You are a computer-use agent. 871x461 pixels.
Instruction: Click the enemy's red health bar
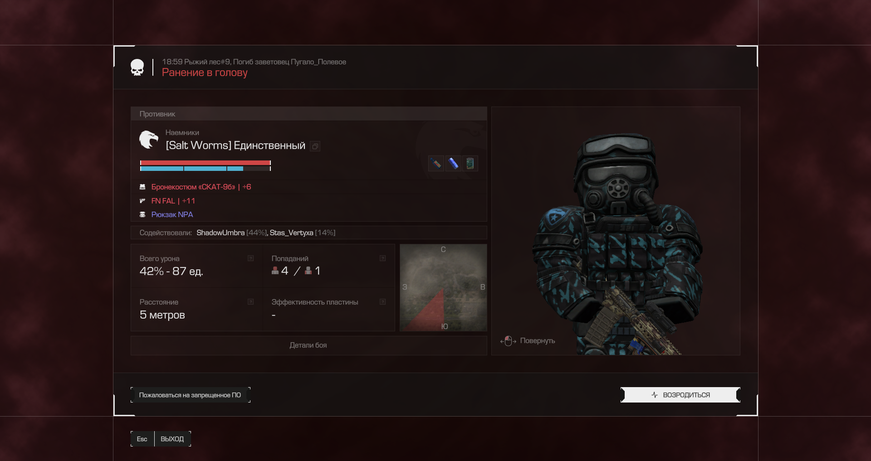pyautogui.click(x=205, y=163)
